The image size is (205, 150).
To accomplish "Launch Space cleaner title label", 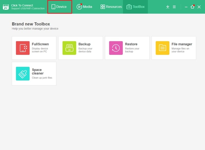I will (38, 72).
